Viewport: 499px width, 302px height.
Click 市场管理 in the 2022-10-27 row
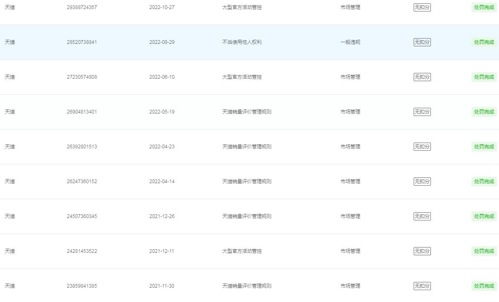pyautogui.click(x=350, y=7)
